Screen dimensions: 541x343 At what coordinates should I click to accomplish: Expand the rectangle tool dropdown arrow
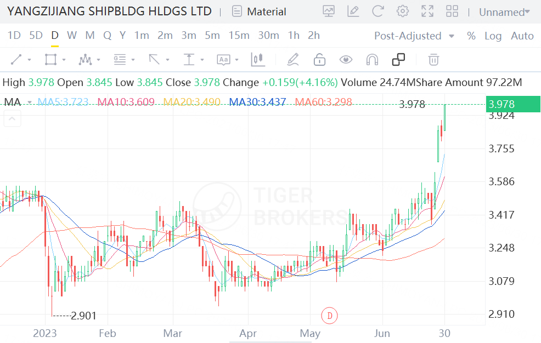pos(64,60)
